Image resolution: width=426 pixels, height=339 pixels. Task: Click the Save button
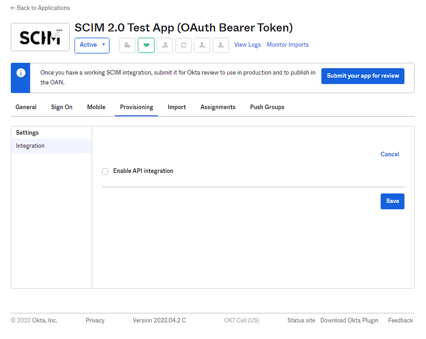point(392,201)
